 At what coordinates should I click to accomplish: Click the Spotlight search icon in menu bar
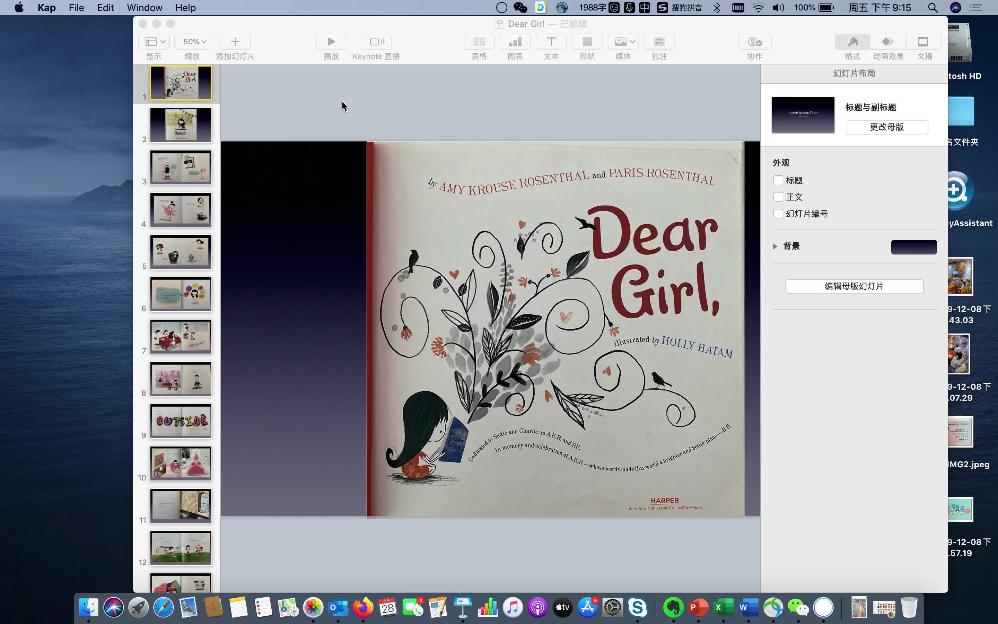933,7
